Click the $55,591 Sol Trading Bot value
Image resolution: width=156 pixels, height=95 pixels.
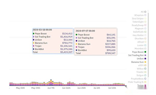(x=111, y=38)
